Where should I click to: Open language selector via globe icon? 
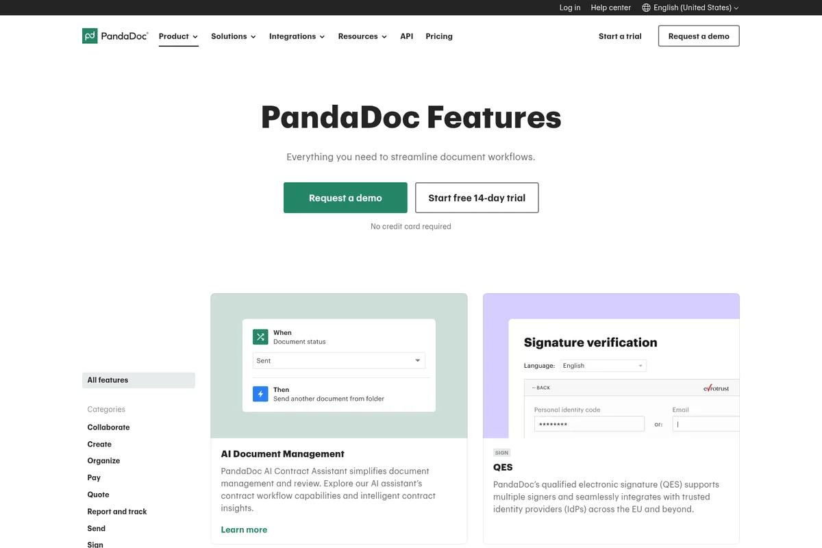[x=645, y=8]
